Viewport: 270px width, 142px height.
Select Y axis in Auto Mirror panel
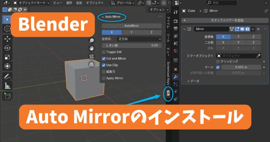pos(132,32)
